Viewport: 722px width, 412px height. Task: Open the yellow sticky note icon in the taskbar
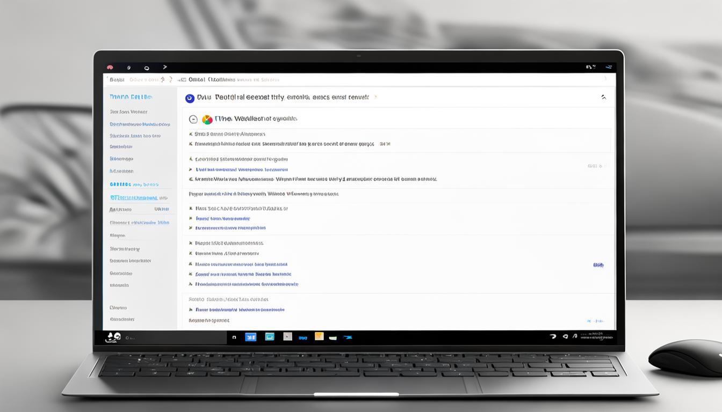click(319, 336)
